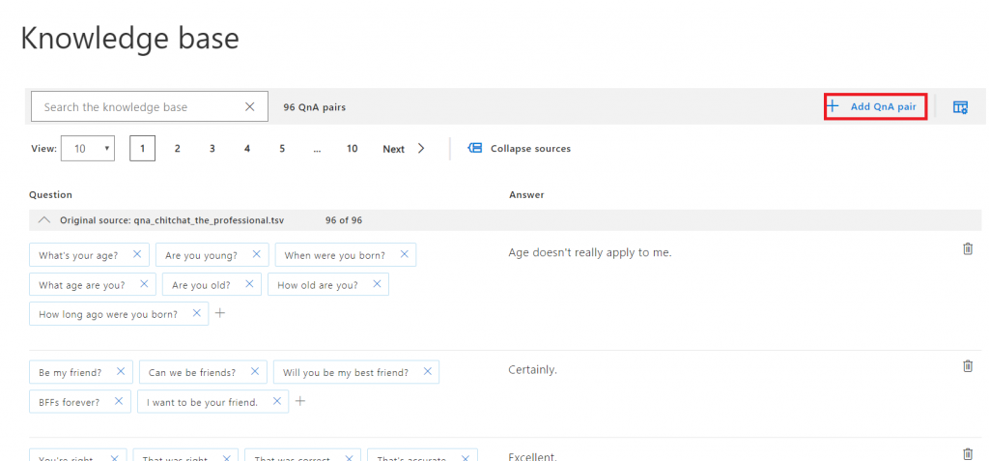989x461 pixels.
Task: Open the View count dropdown
Action: [88, 149]
